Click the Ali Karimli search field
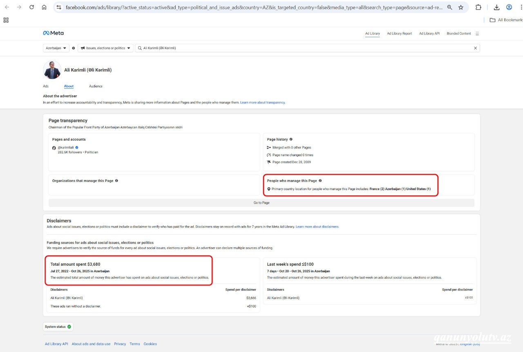 coord(306,48)
